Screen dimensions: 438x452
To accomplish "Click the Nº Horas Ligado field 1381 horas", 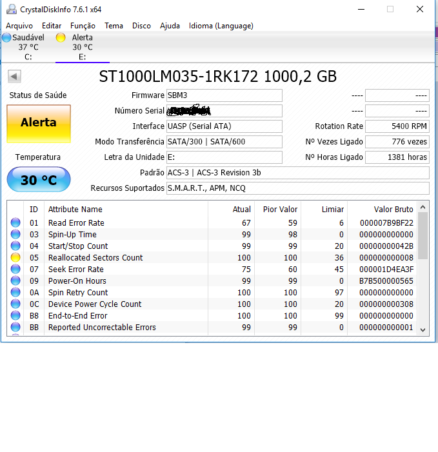I will [397, 157].
